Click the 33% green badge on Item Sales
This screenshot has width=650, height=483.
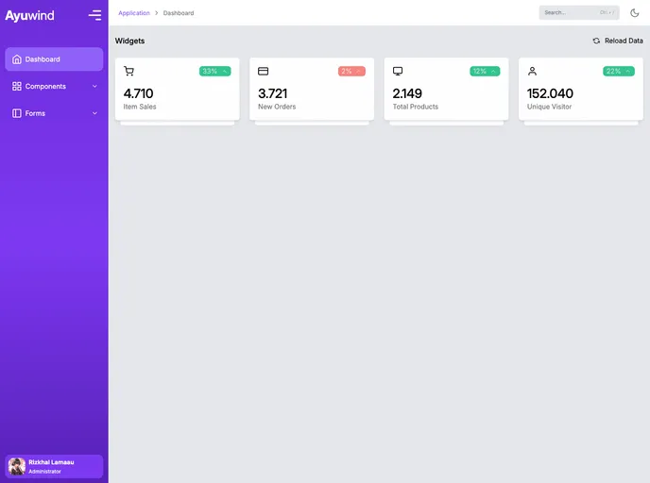pos(214,71)
